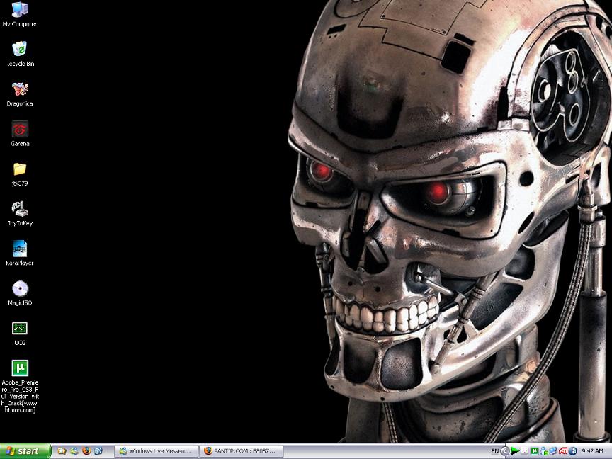Switch to the PANTIP.COM Firefox taskbar window
This screenshot has height=459, width=612.
tap(242, 451)
